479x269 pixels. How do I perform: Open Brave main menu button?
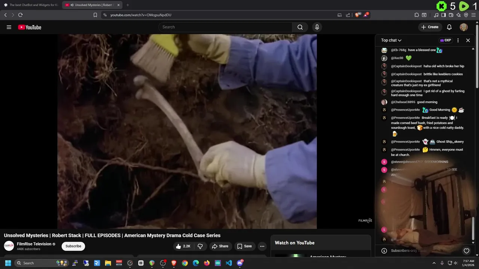coord(473,15)
